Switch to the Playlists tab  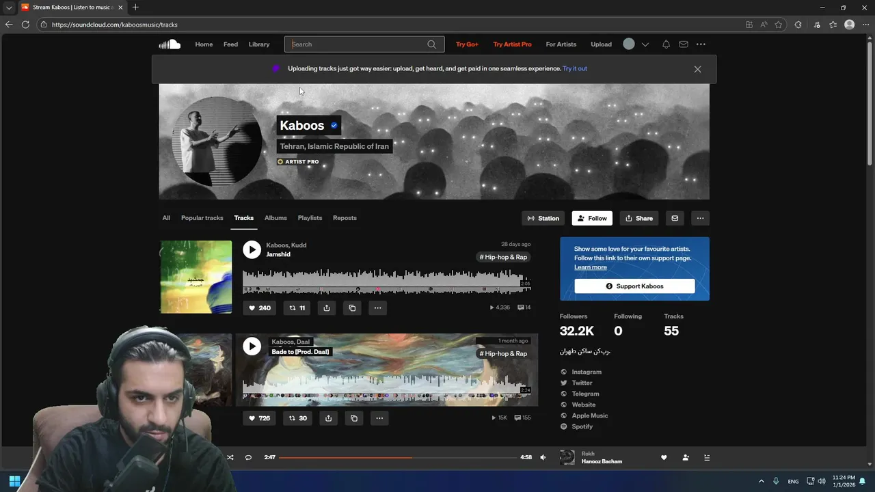tap(310, 218)
